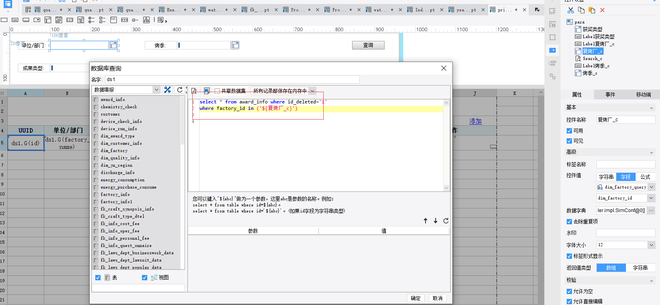Click the database connection settings wrench icon
Viewport: 660px width, 305px height.
click(x=168, y=90)
